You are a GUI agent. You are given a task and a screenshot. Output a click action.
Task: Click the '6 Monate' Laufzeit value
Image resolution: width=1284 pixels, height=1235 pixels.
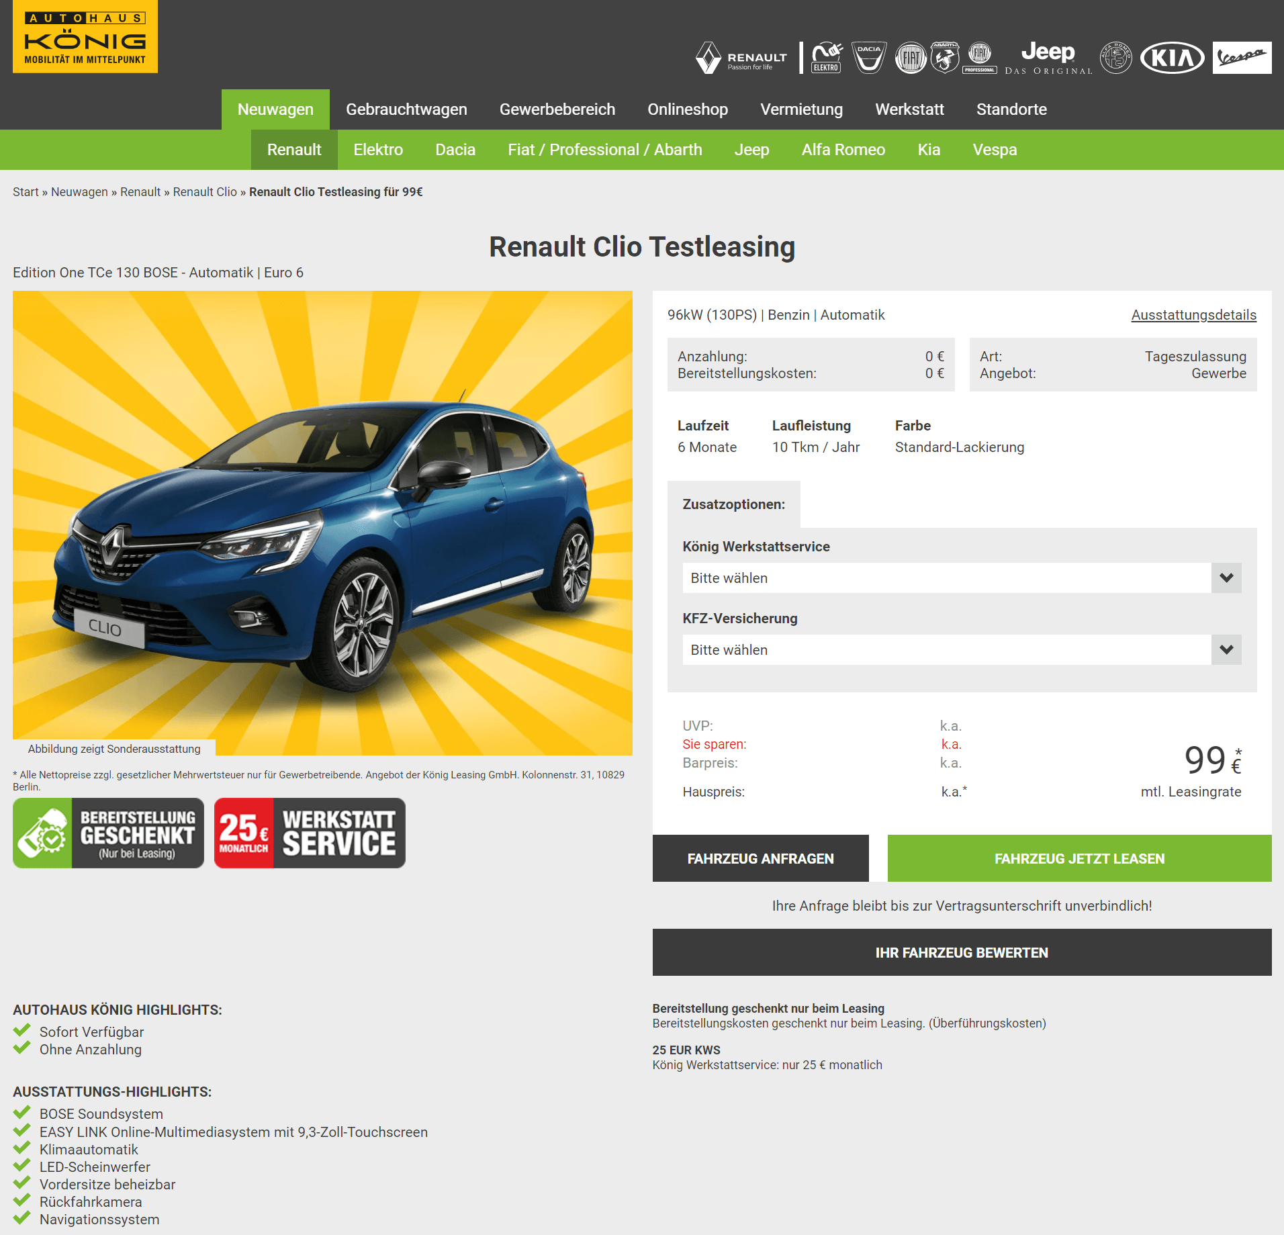coord(706,447)
